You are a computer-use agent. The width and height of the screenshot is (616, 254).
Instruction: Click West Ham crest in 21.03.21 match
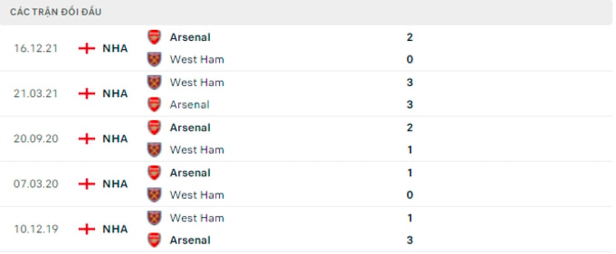[154, 82]
